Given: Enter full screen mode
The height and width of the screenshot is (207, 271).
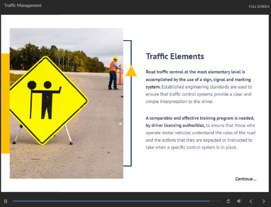Looking at the screenshot, I should coord(259,6).
